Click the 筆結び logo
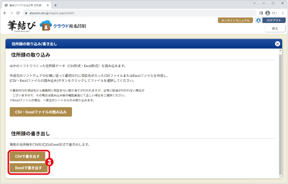 (x=22, y=26)
